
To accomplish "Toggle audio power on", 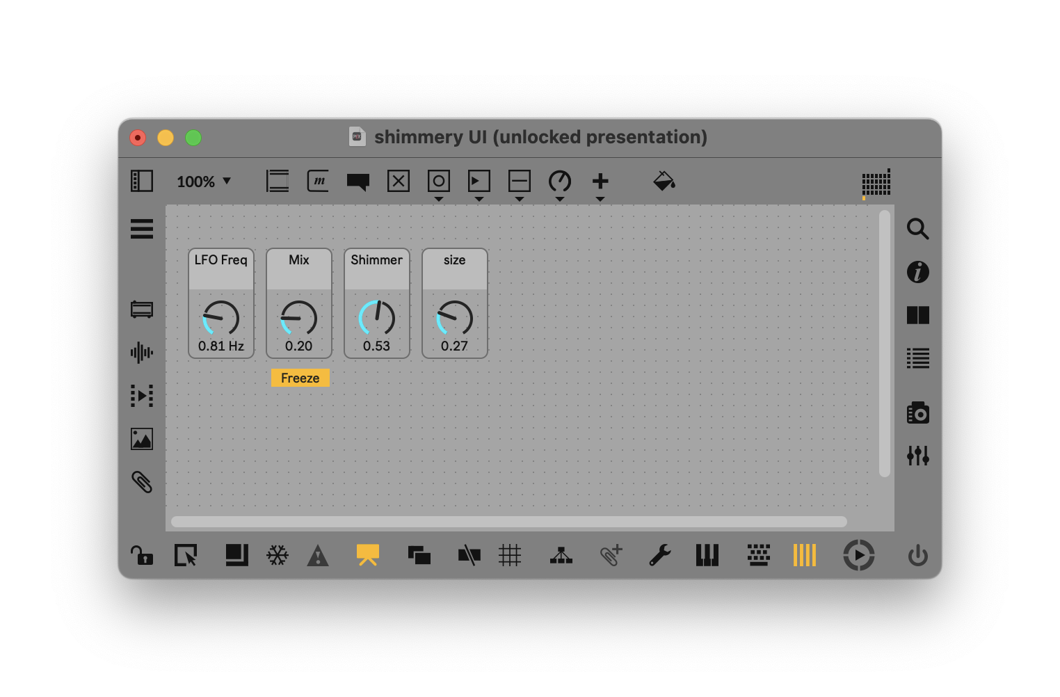I will pos(918,555).
